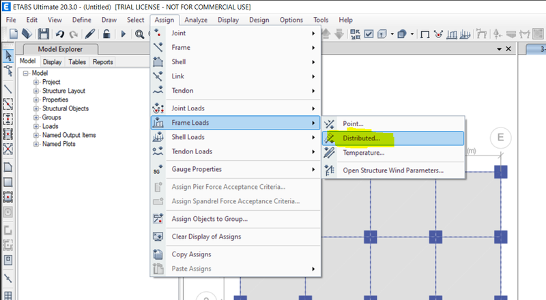Expand the Loads tree node

pos(36,126)
